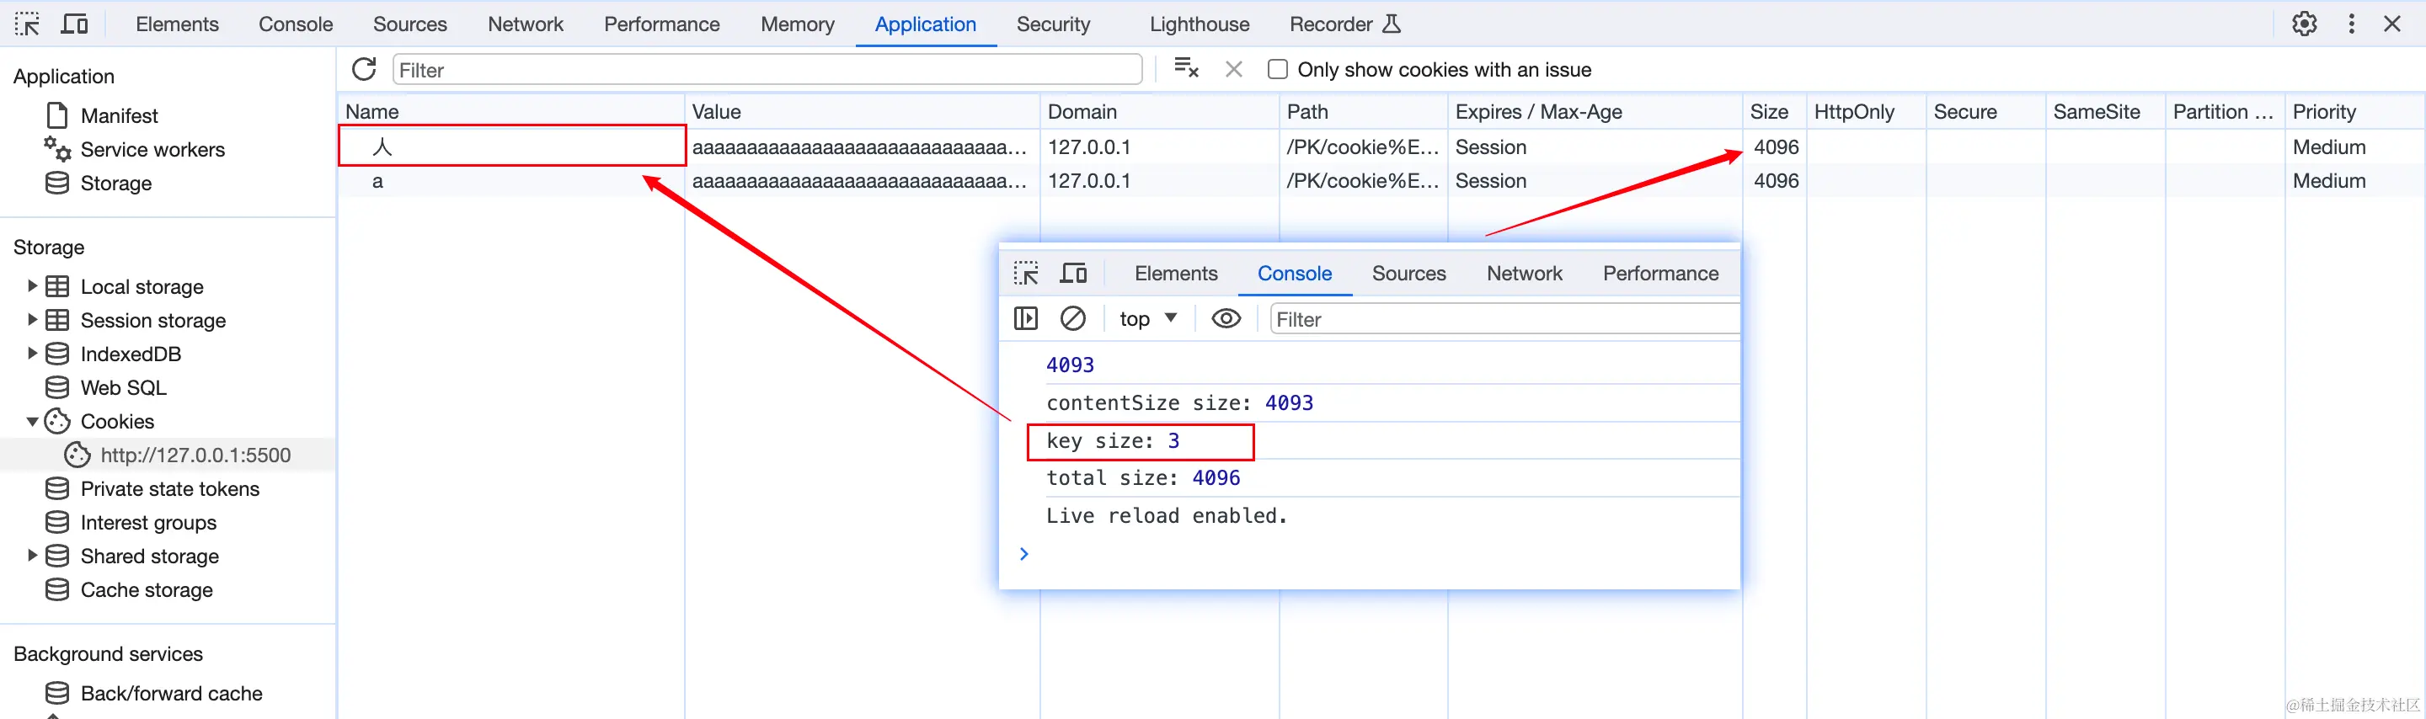Open the Recorder tab
The height and width of the screenshot is (719, 2426).
coord(1345,24)
